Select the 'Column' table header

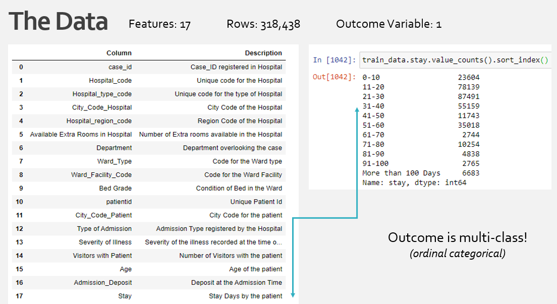(119, 53)
